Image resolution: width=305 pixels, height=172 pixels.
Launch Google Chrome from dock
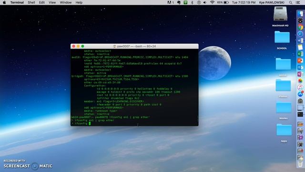[300, 27]
